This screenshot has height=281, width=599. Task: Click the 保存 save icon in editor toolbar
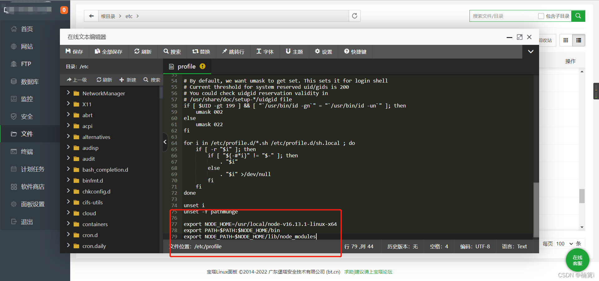coord(74,52)
